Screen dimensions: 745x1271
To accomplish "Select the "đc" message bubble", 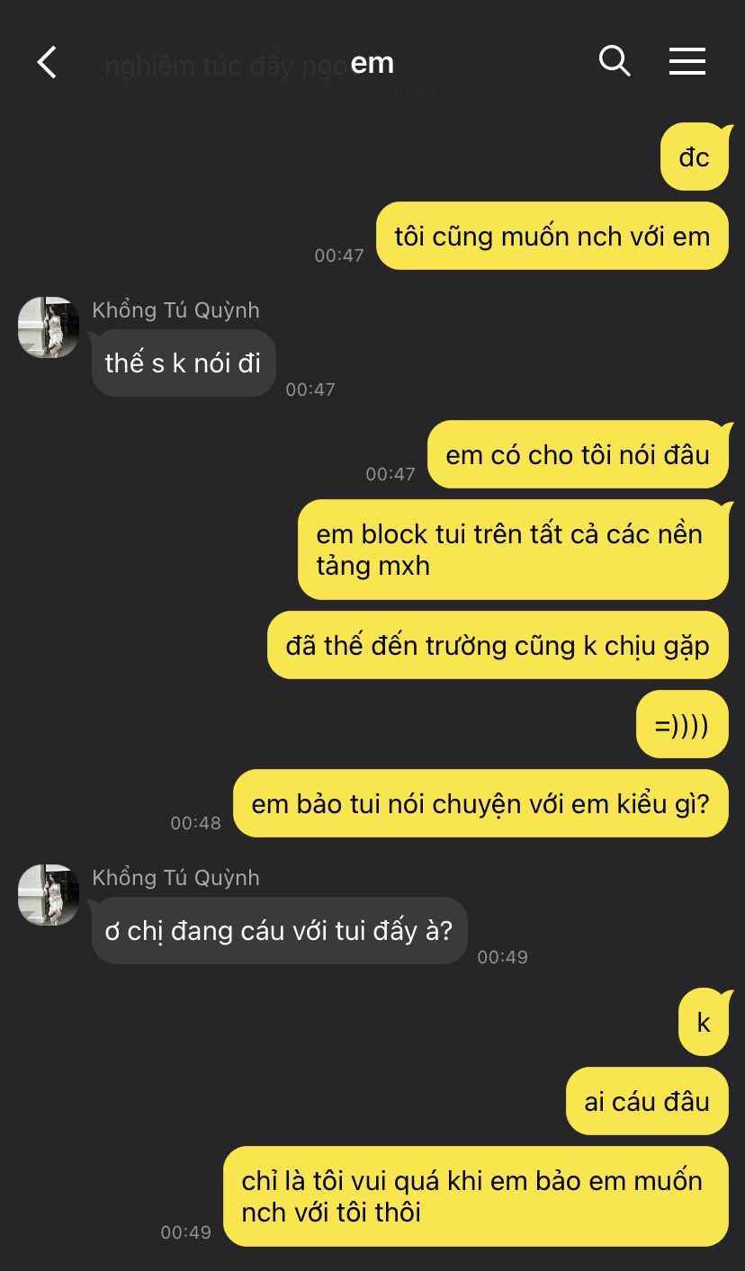I will 695,157.
